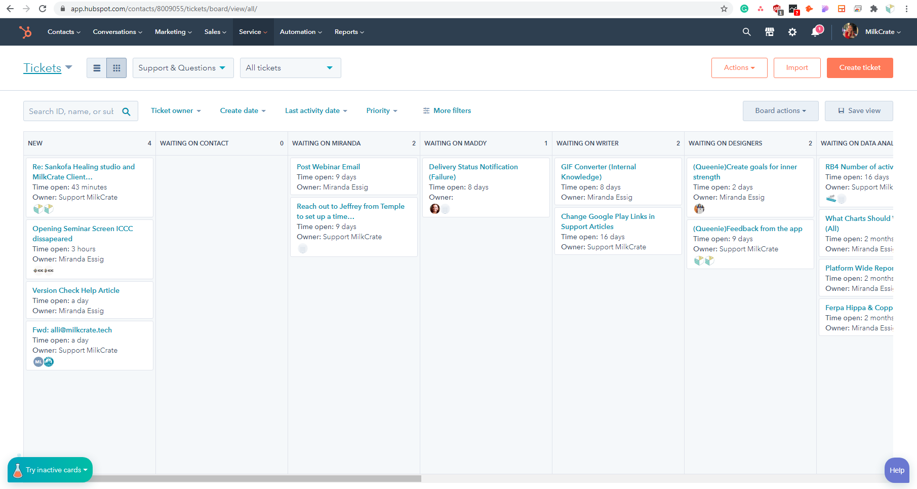Screen dimensions: 917x489
Task: Open the HubSpot marketplace icon
Action: pyautogui.click(x=769, y=32)
